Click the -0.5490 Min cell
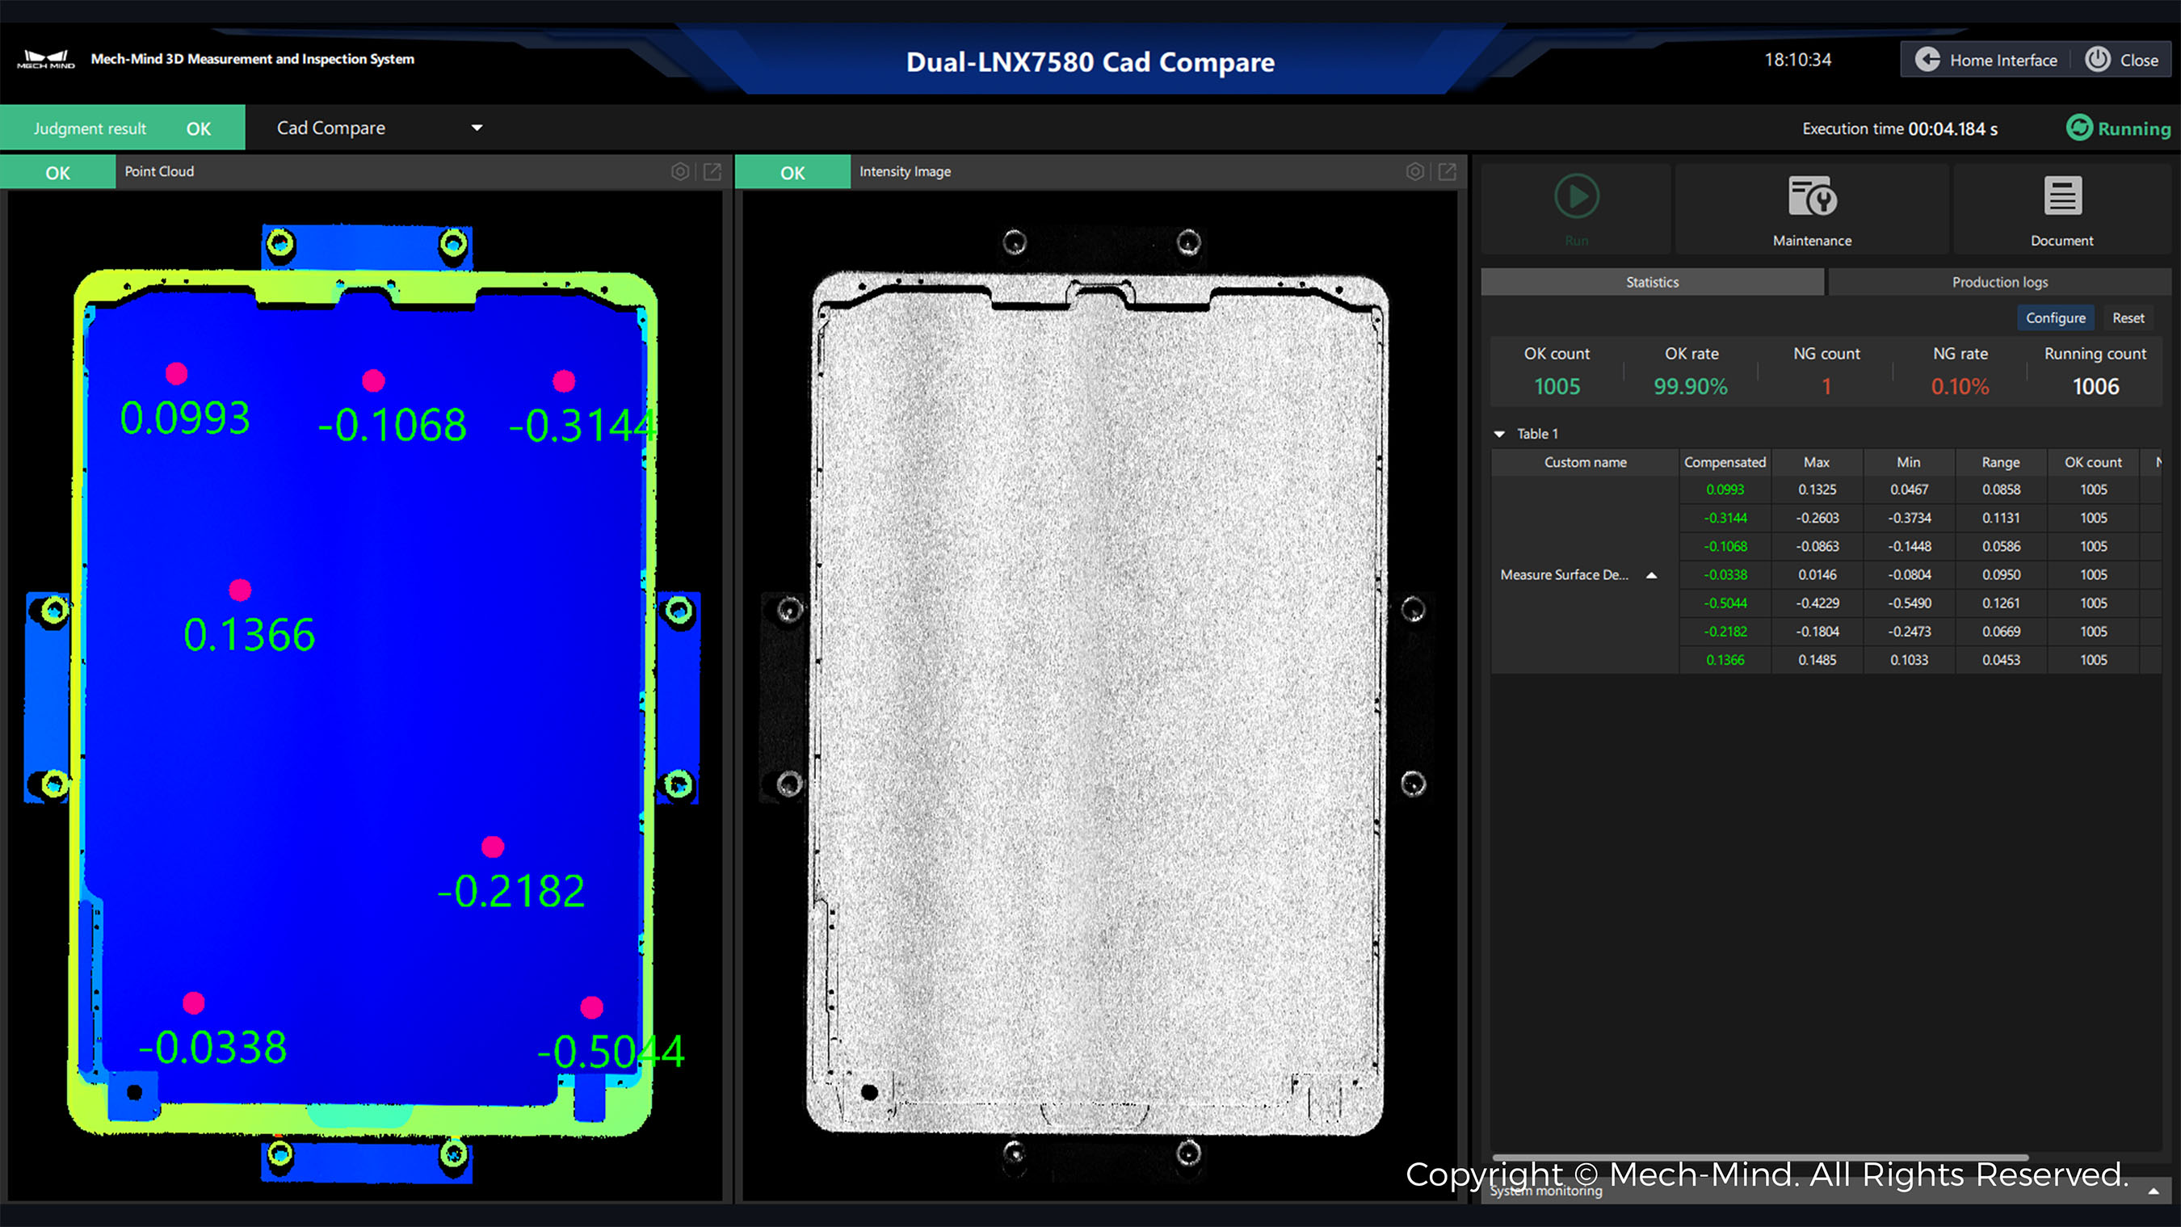 pos(1908,603)
